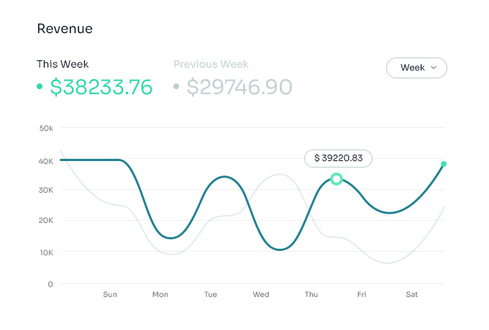Screen dimensions: 489x330
Task: Select the Previous Week label
Action: point(210,64)
